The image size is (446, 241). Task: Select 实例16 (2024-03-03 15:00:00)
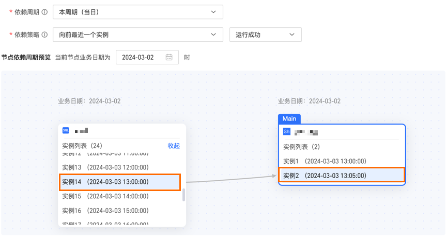105,211
